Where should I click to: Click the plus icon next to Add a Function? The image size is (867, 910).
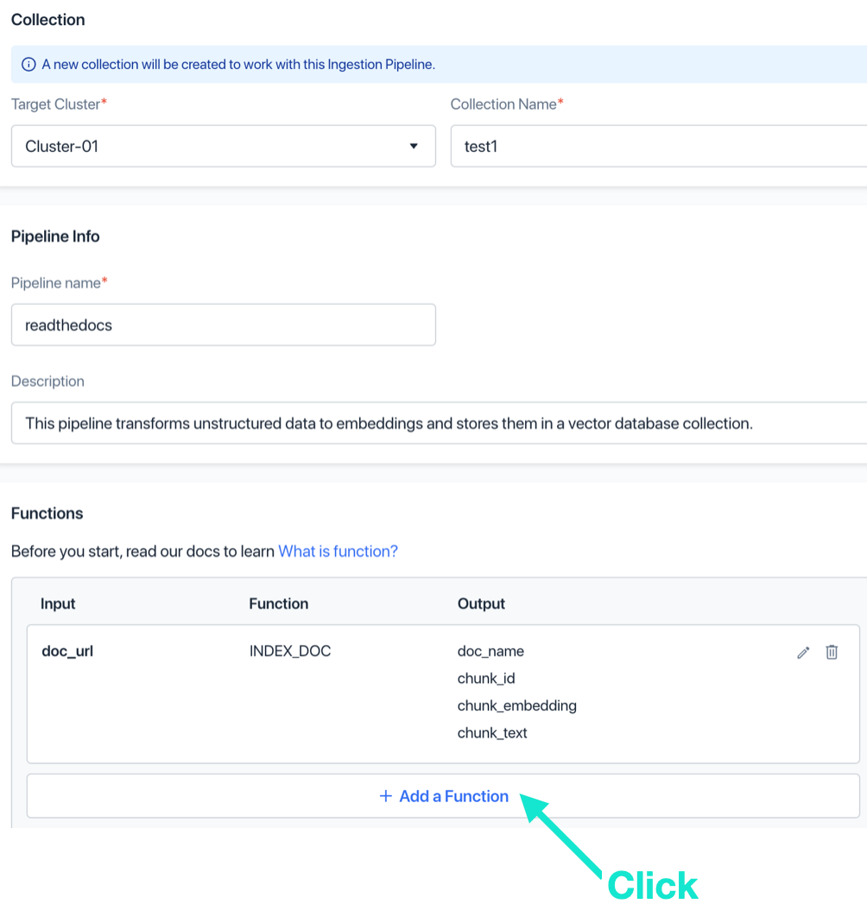pyautogui.click(x=385, y=796)
